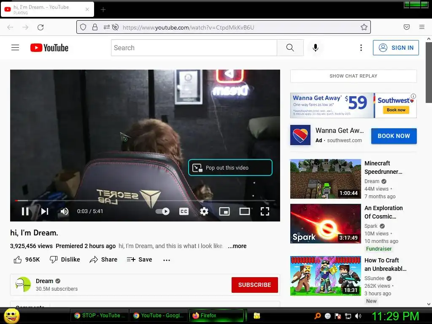Click the 11:29 PM clock
The image size is (432, 324).
point(395,316)
